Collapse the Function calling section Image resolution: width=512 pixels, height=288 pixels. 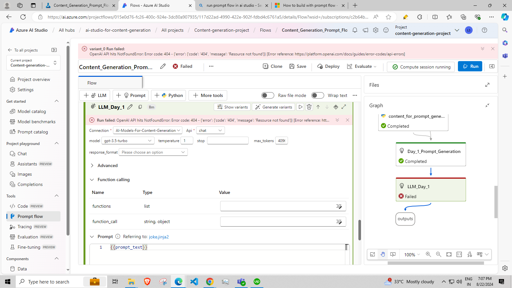(92, 180)
